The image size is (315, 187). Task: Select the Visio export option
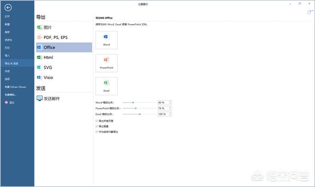[x=64, y=78]
